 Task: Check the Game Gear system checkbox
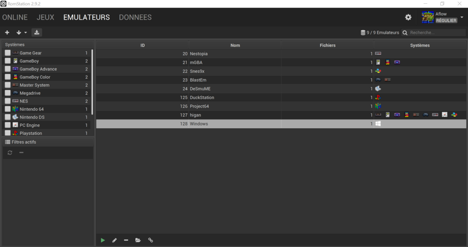(x=7, y=53)
